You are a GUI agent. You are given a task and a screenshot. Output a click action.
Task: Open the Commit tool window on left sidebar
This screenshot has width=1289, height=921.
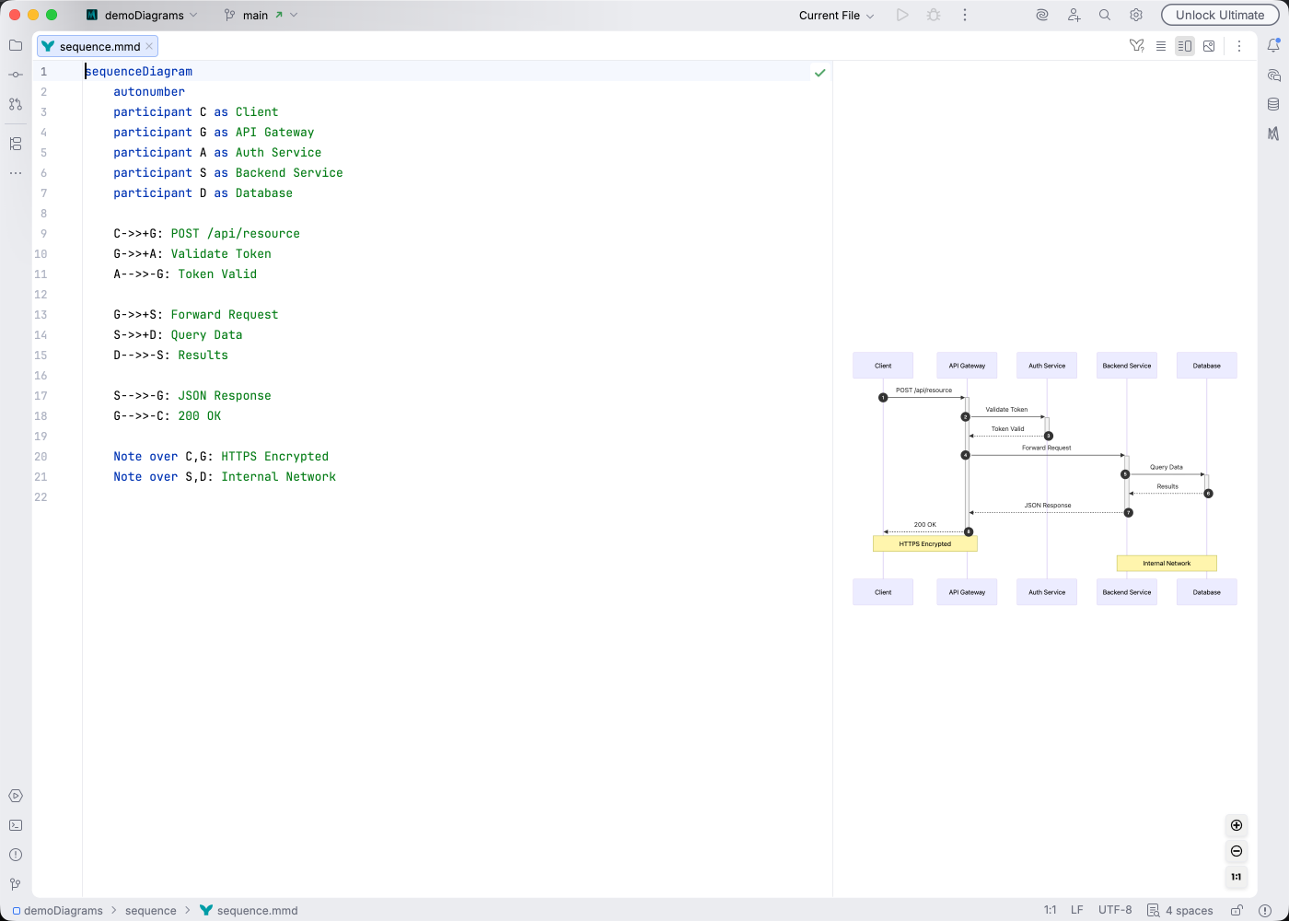[x=15, y=75]
